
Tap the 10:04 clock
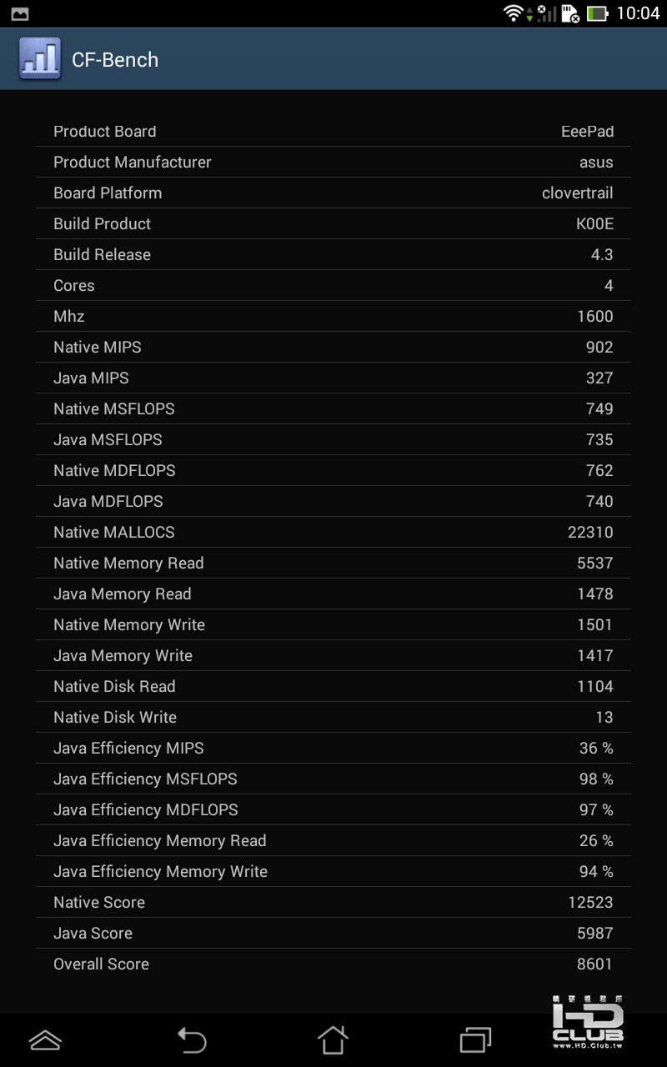click(638, 13)
